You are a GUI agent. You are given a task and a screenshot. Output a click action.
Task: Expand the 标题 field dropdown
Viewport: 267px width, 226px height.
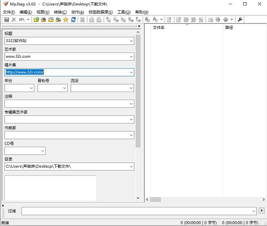click(x=131, y=41)
